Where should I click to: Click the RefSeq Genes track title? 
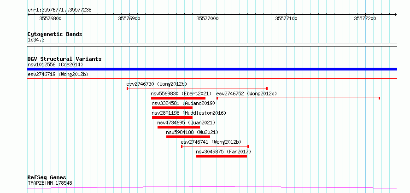pos(47,178)
